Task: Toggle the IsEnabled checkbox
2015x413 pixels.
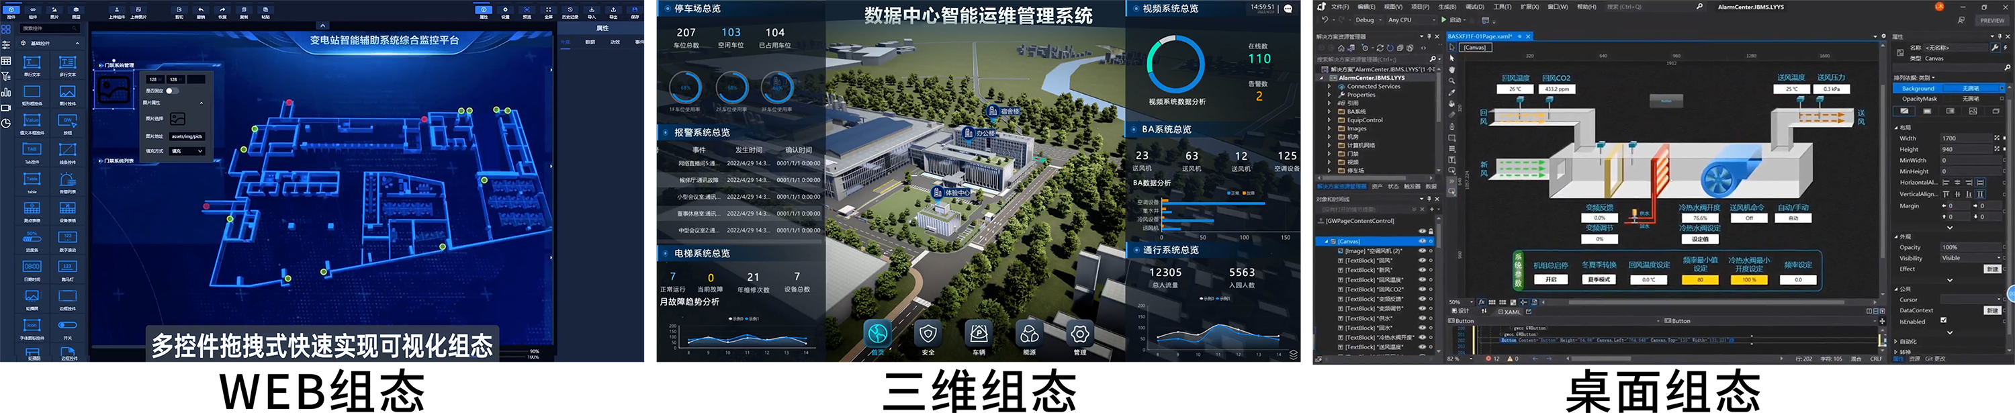Action: [1943, 320]
